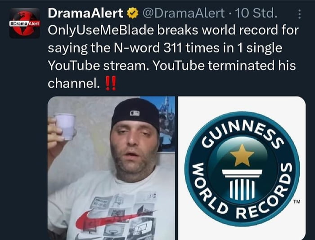Click the #Drama Alert banner on the avatar

click(25, 23)
